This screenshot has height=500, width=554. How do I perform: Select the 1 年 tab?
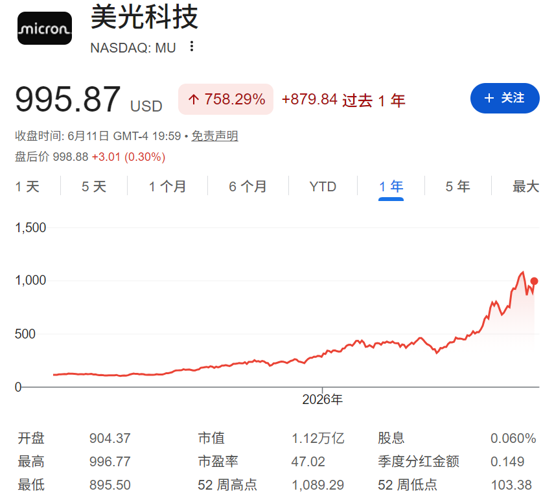click(x=391, y=186)
